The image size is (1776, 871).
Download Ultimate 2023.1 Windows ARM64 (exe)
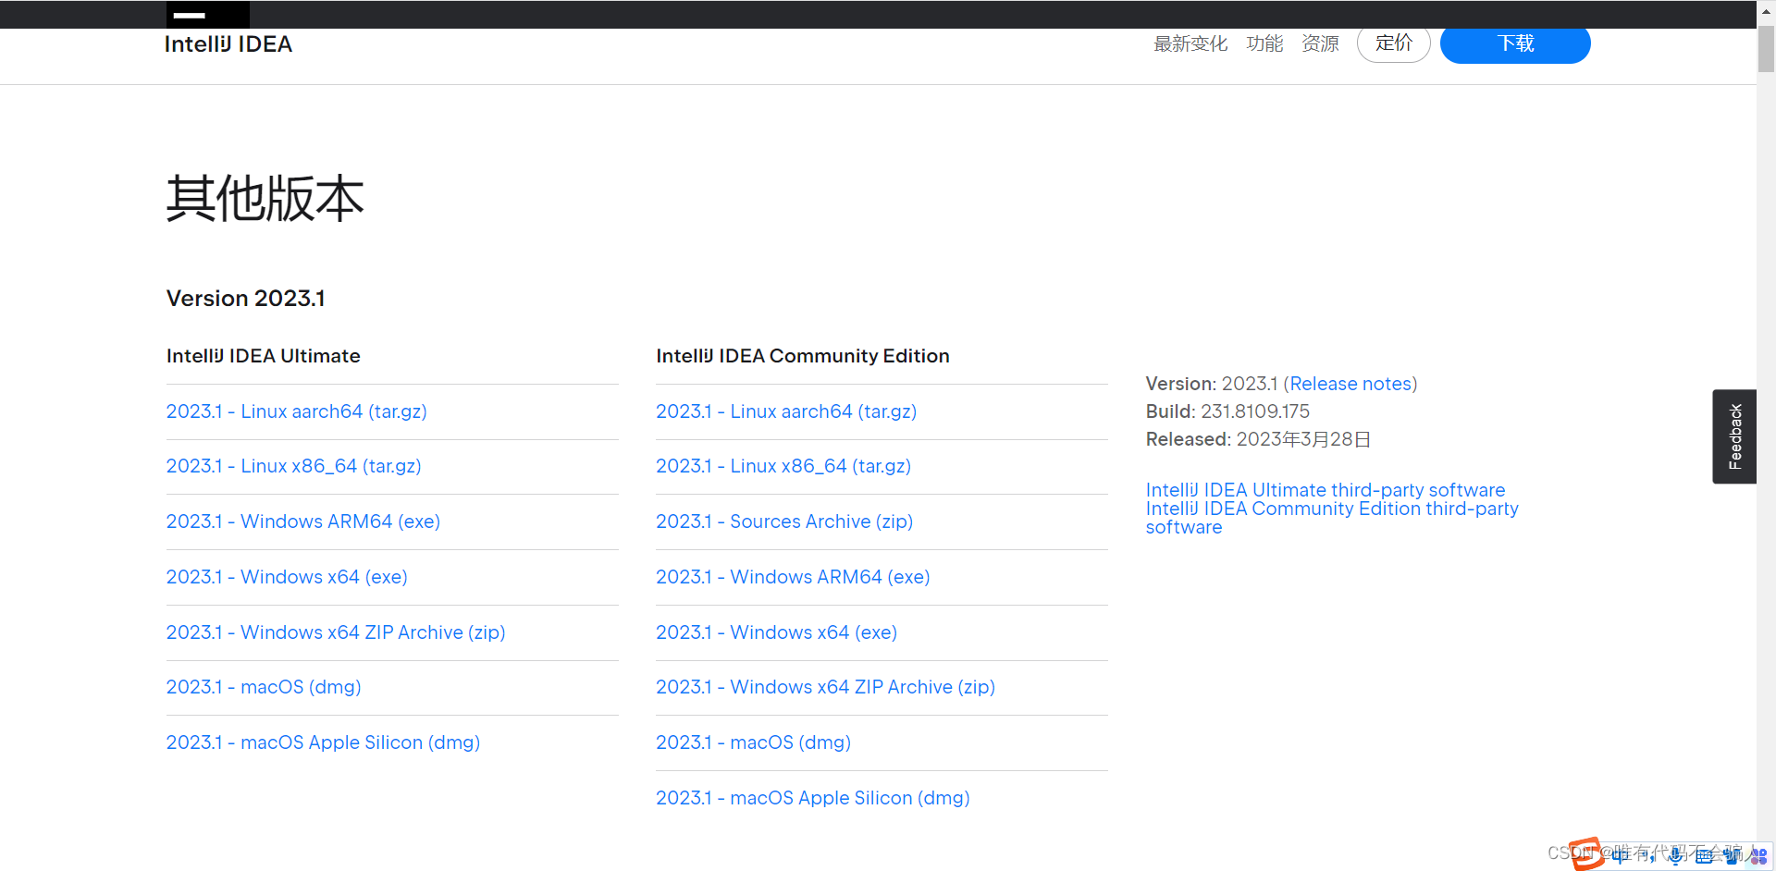point(303,521)
